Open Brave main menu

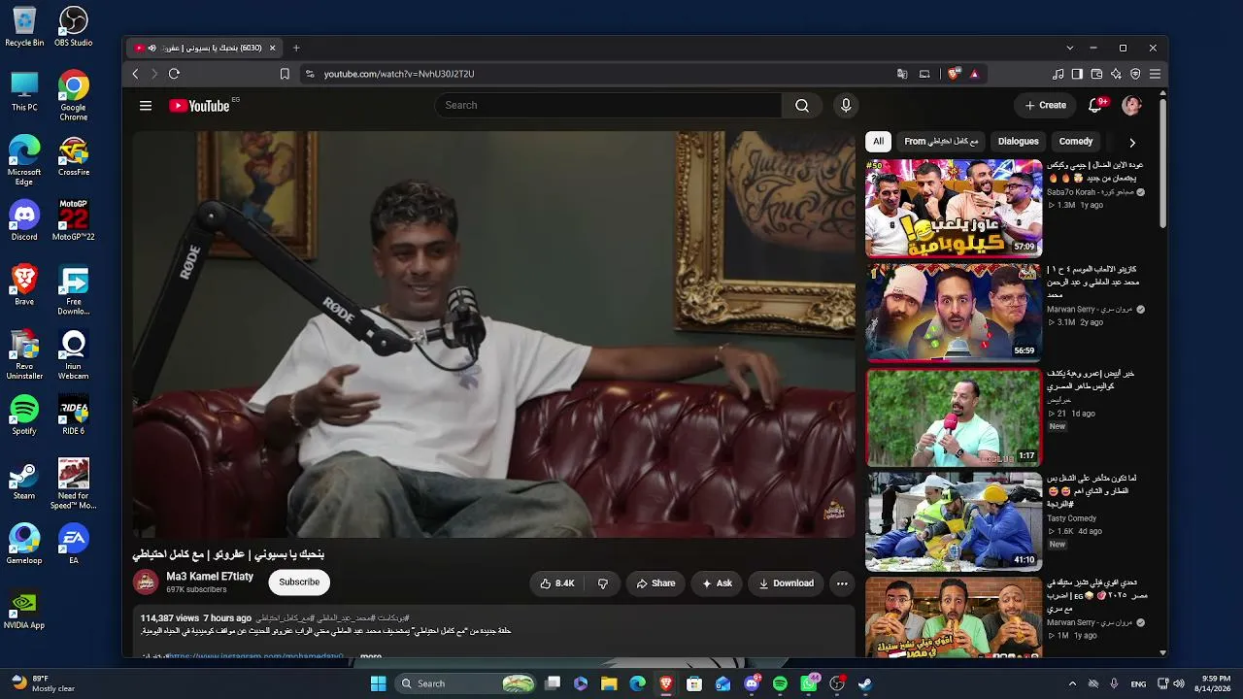point(1155,74)
